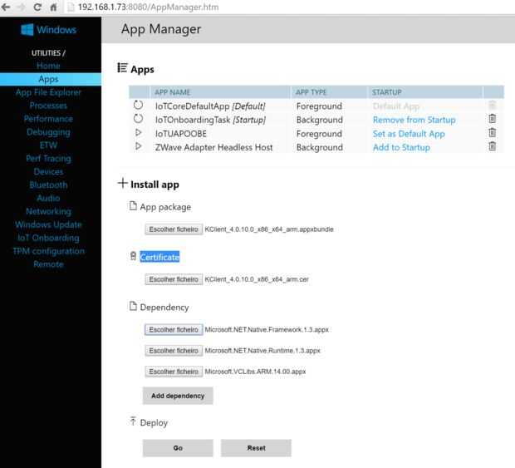The width and height of the screenshot is (515, 468).
Task: Launch ZWave Adapter Headless Host play icon
Action: click(139, 147)
